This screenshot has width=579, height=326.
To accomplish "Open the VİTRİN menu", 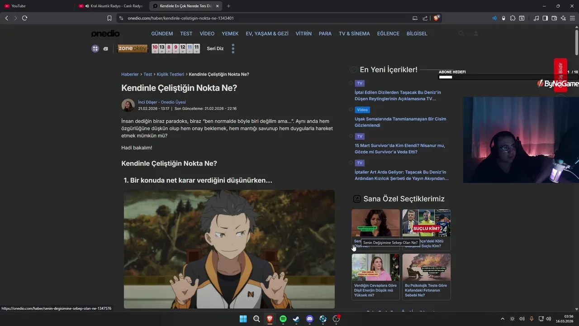I will click(x=304, y=34).
